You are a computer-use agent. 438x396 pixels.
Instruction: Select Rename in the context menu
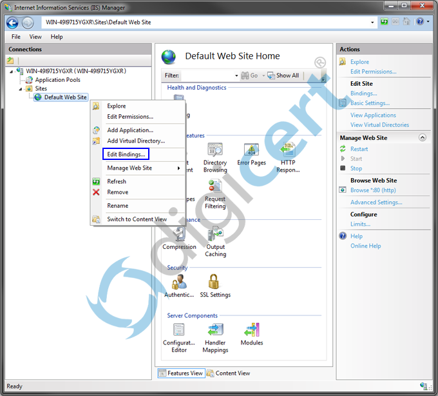tap(118, 206)
